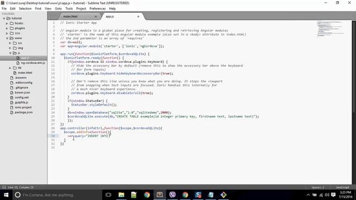Click the app.controller infoCtrl code line
The height and width of the screenshot is (200, 356).
tap(111, 128)
